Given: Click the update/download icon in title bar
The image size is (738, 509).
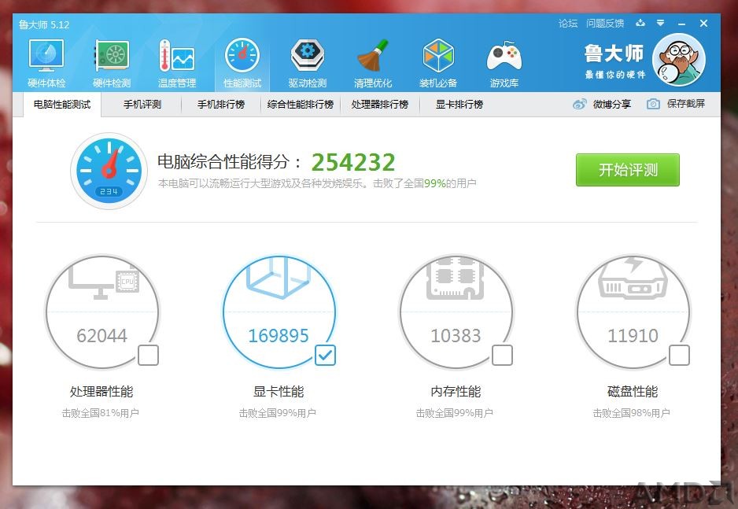Looking at the screenshot, I should 640,23.
